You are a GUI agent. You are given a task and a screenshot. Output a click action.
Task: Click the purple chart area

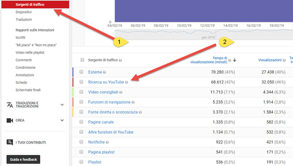coord(204,11)
